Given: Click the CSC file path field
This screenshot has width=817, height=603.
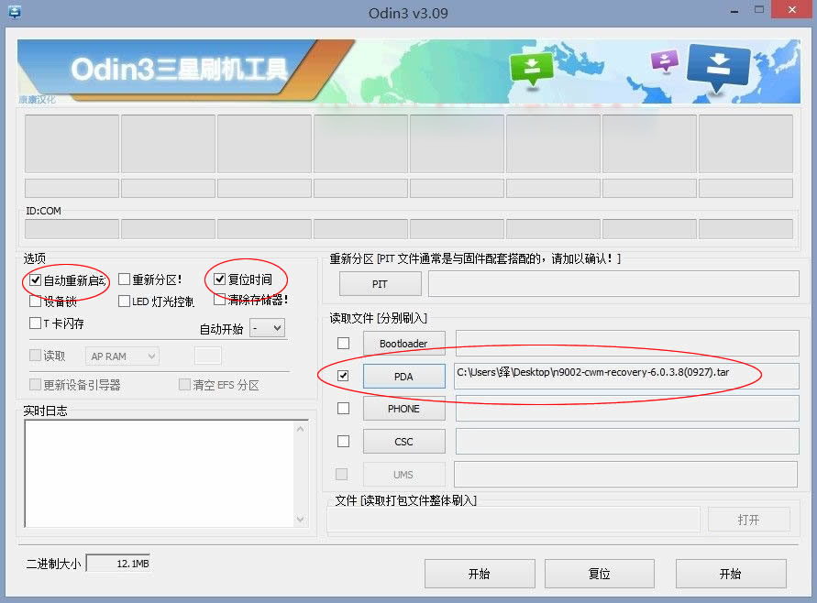Looking at the screenshot, I should pyautogui.click(x=627, y=441).
